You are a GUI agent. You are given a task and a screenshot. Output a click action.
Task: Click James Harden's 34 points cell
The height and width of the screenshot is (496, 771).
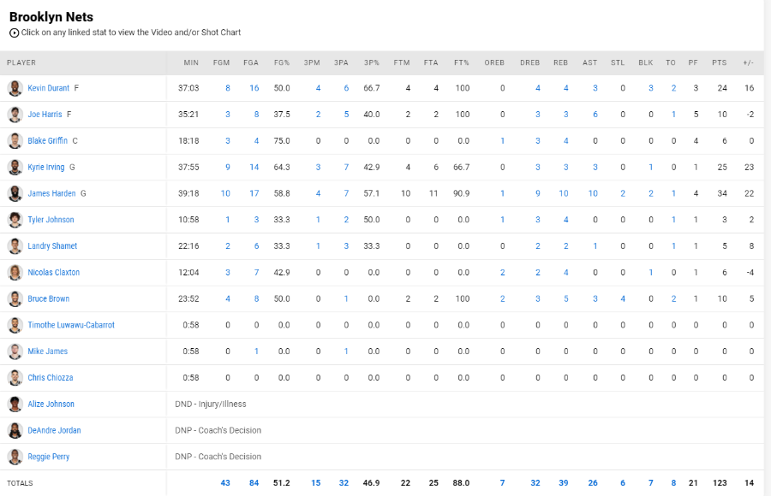click(722, 193)
